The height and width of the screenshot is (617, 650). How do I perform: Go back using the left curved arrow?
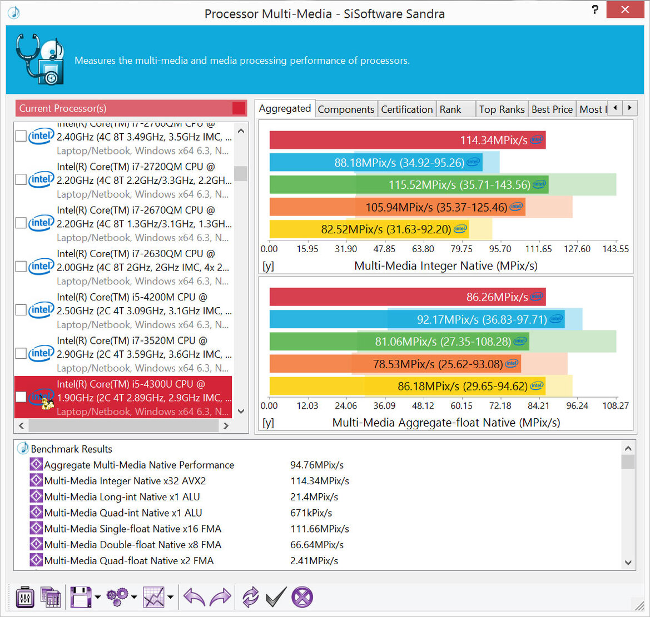pyautogui.click(x=194, y=597)
